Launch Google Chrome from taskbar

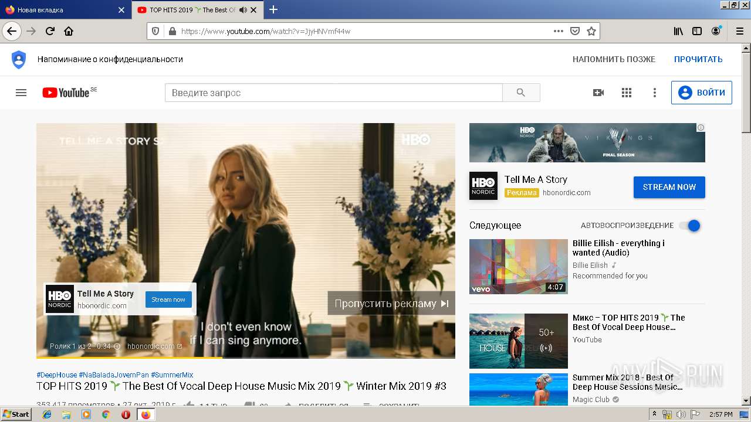click(106, 414)
